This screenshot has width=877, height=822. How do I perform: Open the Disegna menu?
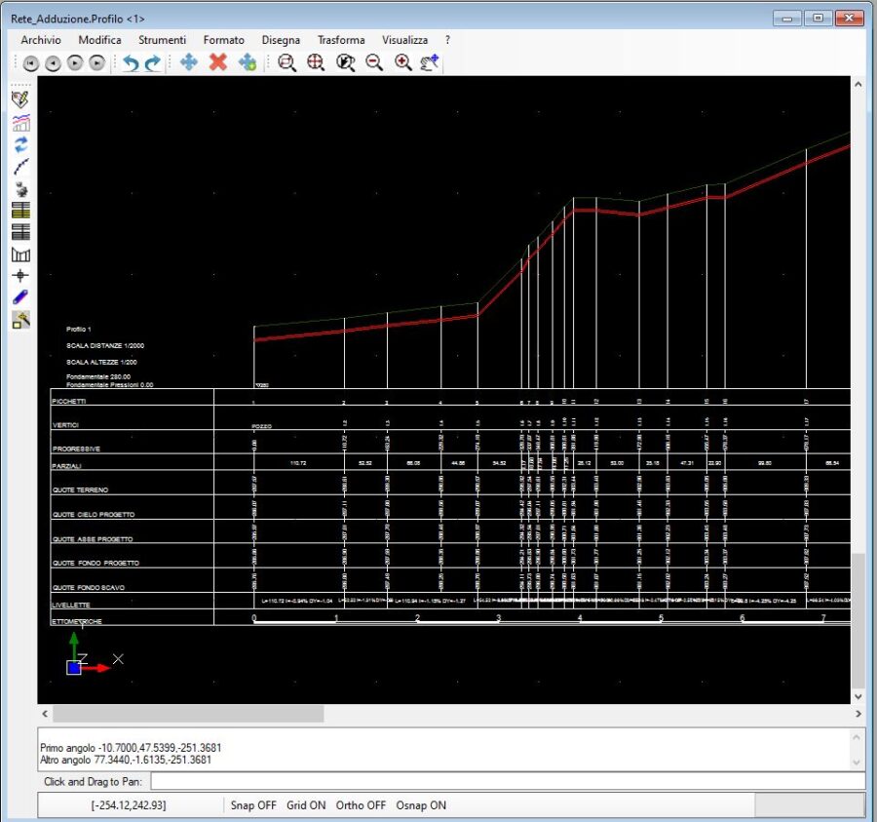(281, 40)
